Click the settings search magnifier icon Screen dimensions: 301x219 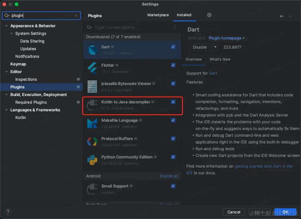click(x=6, y=16)
